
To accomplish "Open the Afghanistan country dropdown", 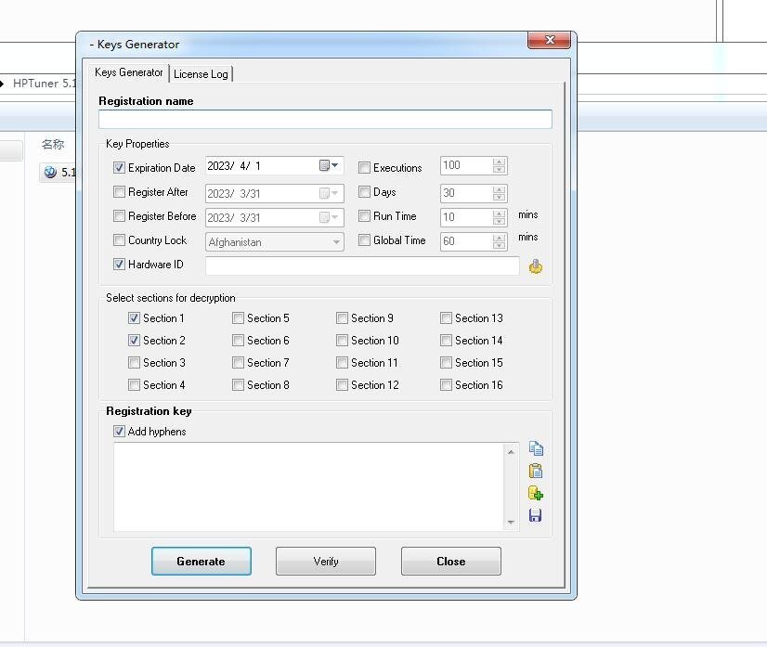I will tap(336, 241).
